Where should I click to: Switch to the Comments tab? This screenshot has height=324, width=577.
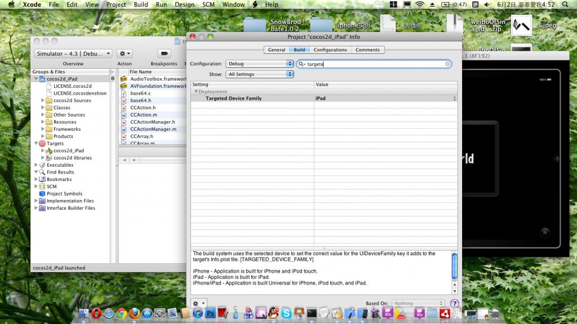pyautogui.click(x=367, y=50)
